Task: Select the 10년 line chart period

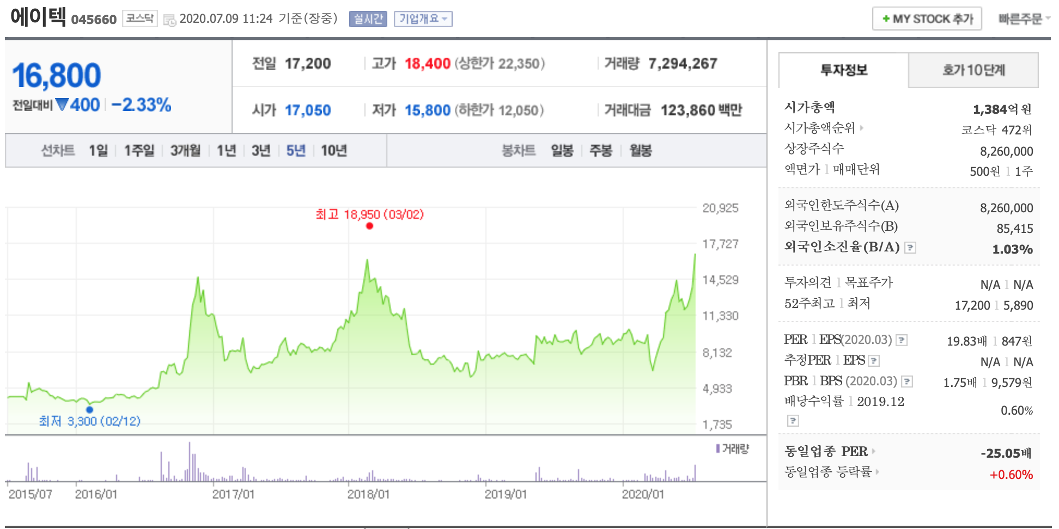Action: (x=334, y=151)
